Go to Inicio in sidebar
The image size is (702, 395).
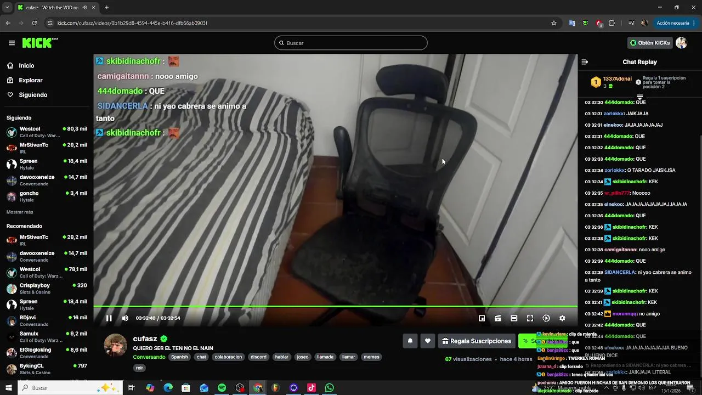tap(26, 66)
